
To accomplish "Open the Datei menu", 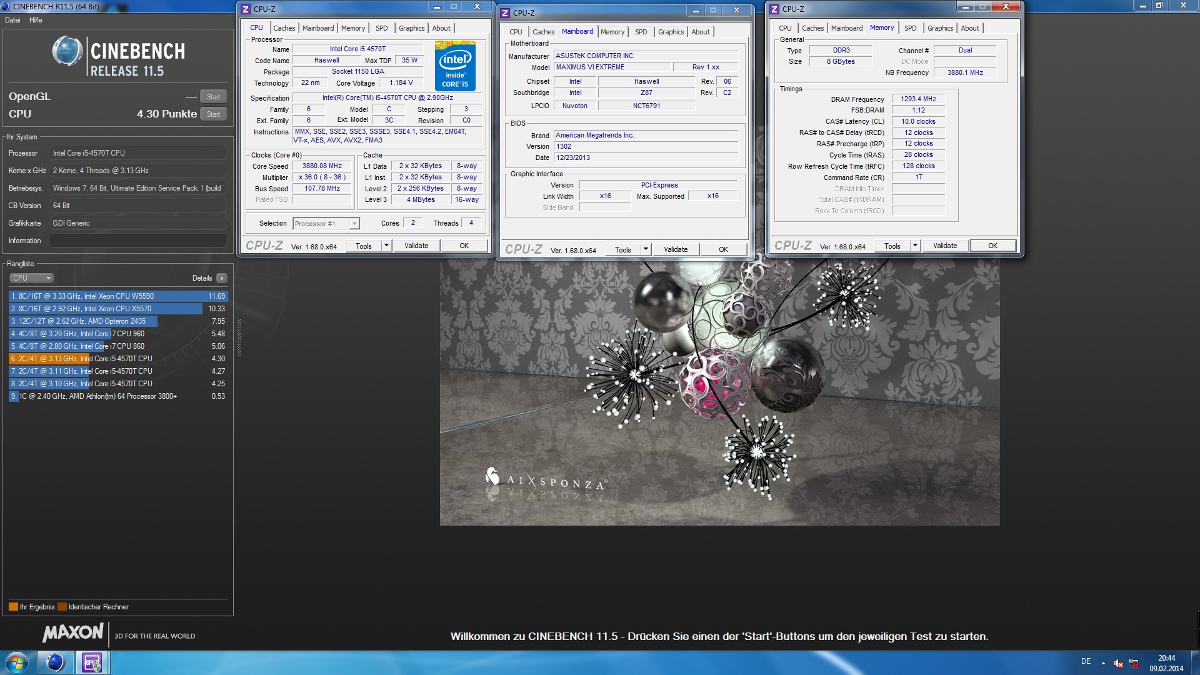I will coord(12,20).
